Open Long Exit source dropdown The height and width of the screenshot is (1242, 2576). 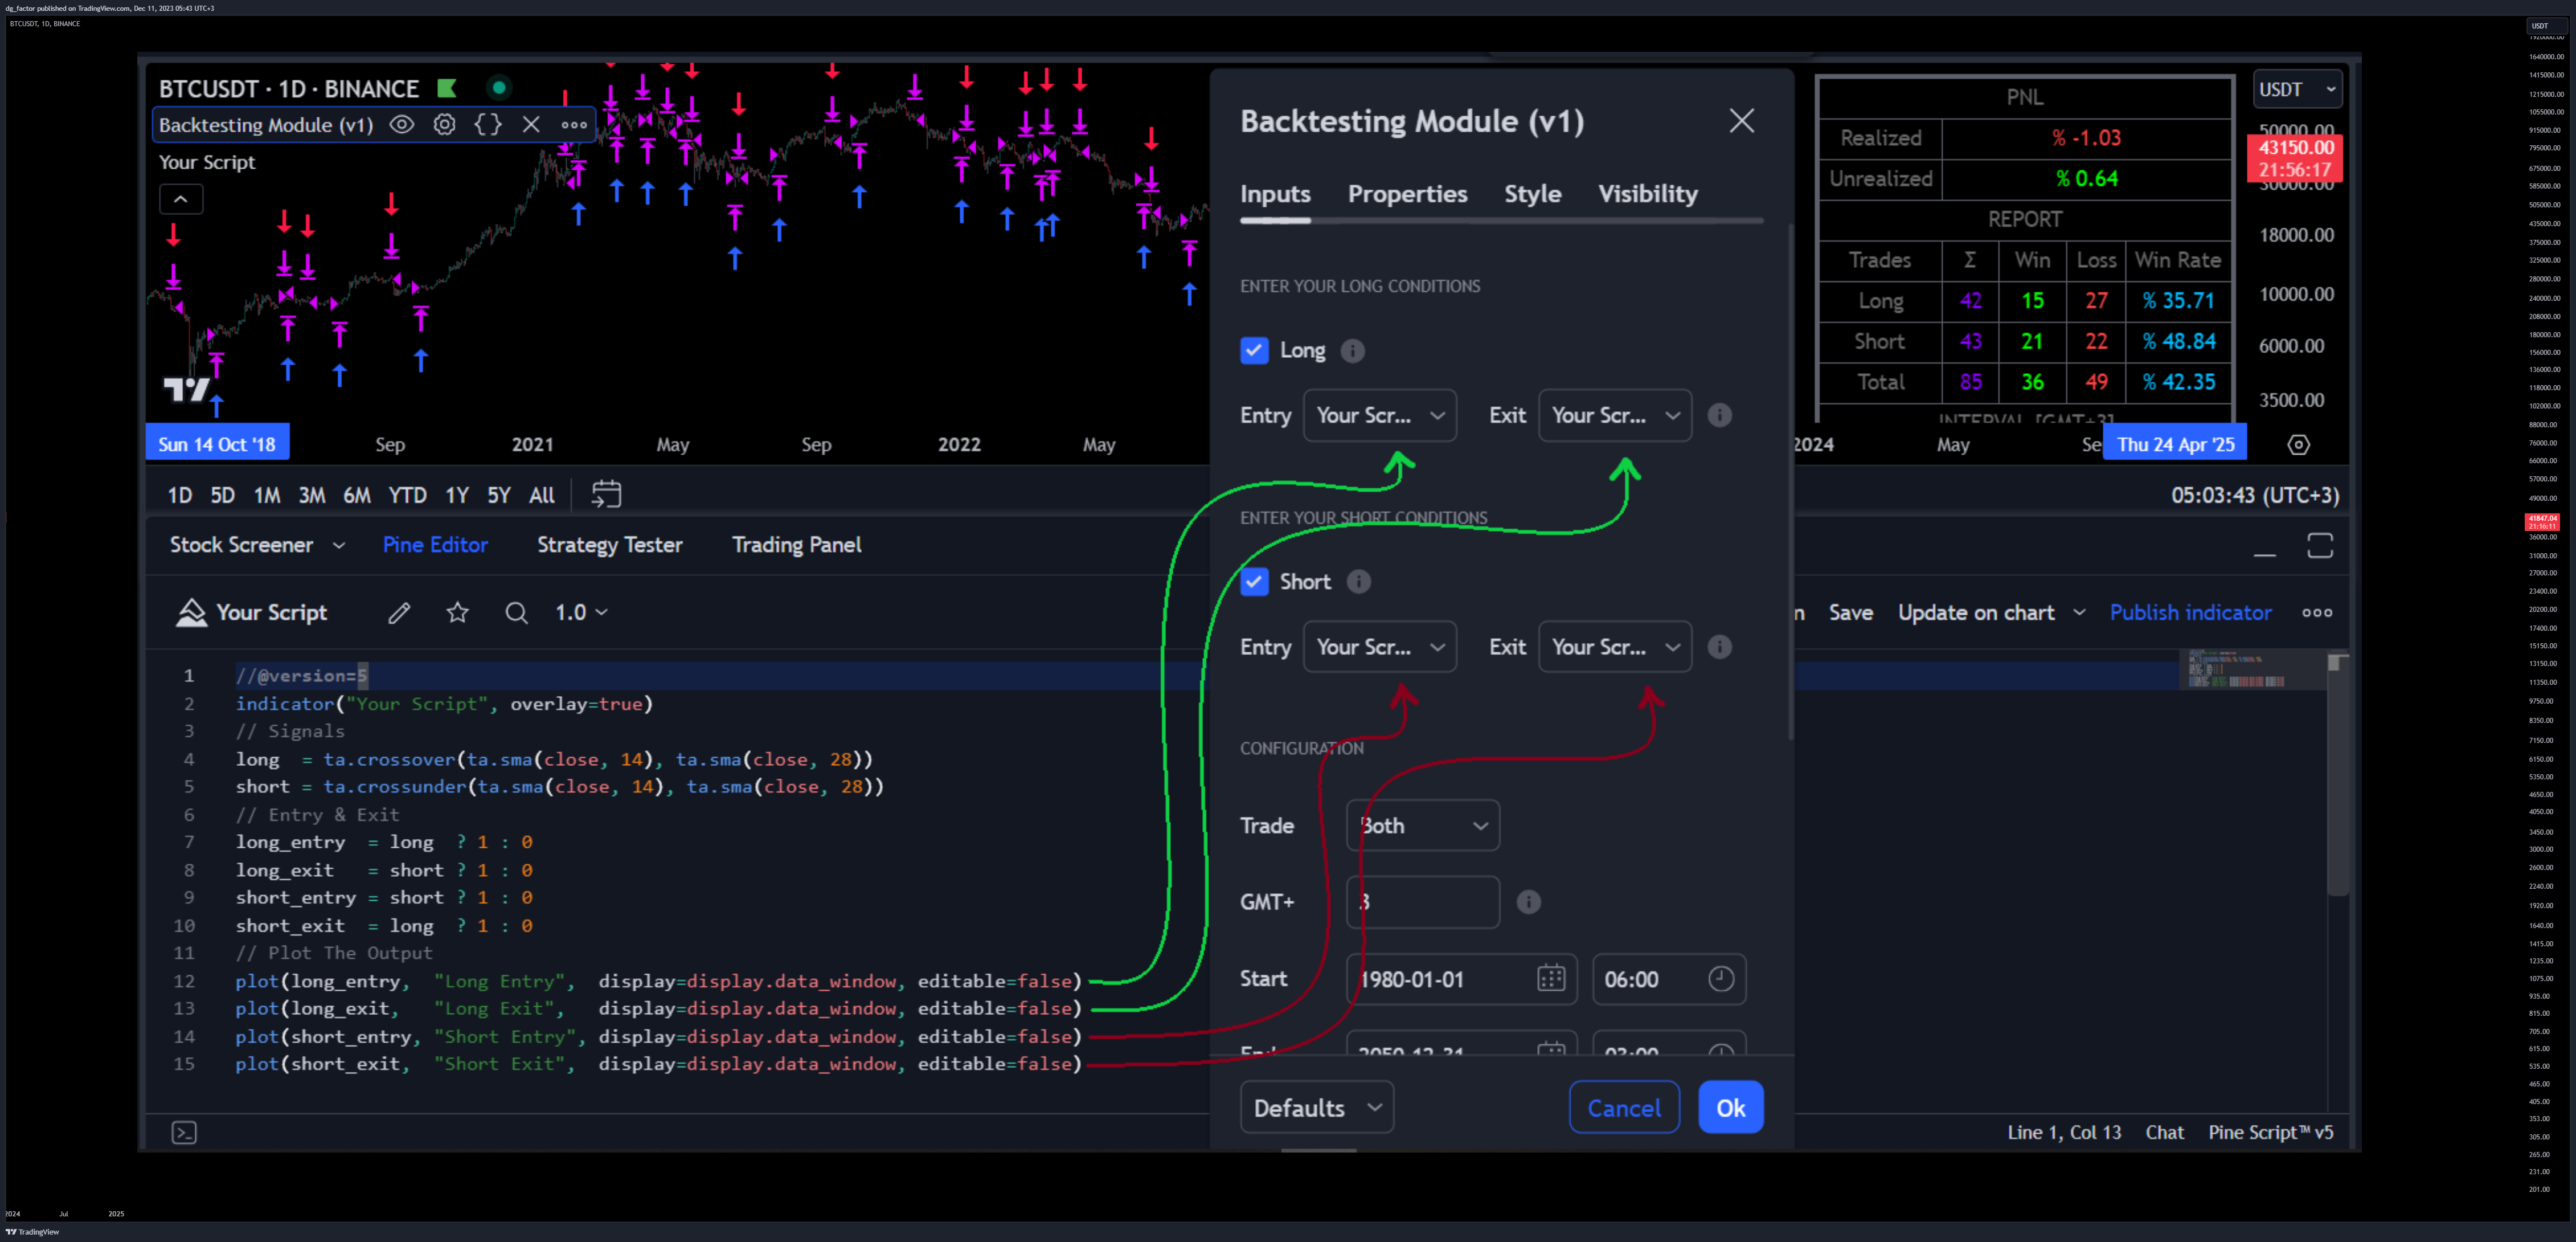coord(1615,415)
